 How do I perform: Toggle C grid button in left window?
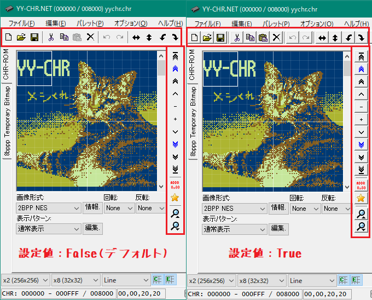(x=158, y=280)
